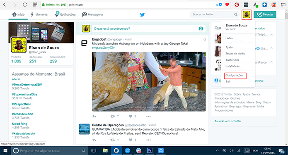Open the 251 Seguindo count
Viewport: 288px width, 155px height.
33,61
